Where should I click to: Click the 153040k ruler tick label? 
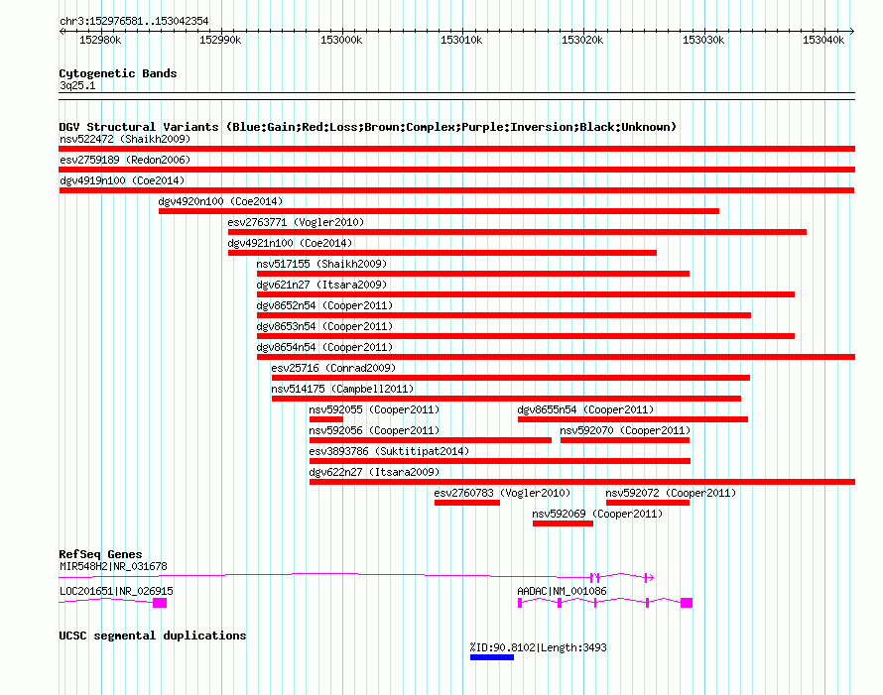tap(823, 40)
